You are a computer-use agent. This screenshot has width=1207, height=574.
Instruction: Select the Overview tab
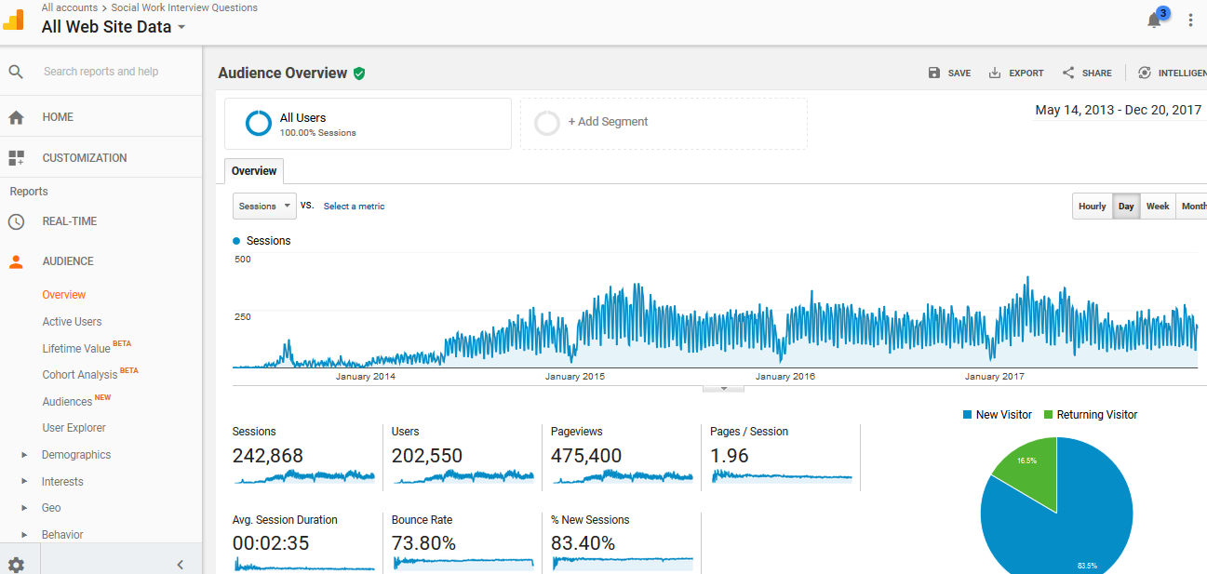tap(254, 171)
